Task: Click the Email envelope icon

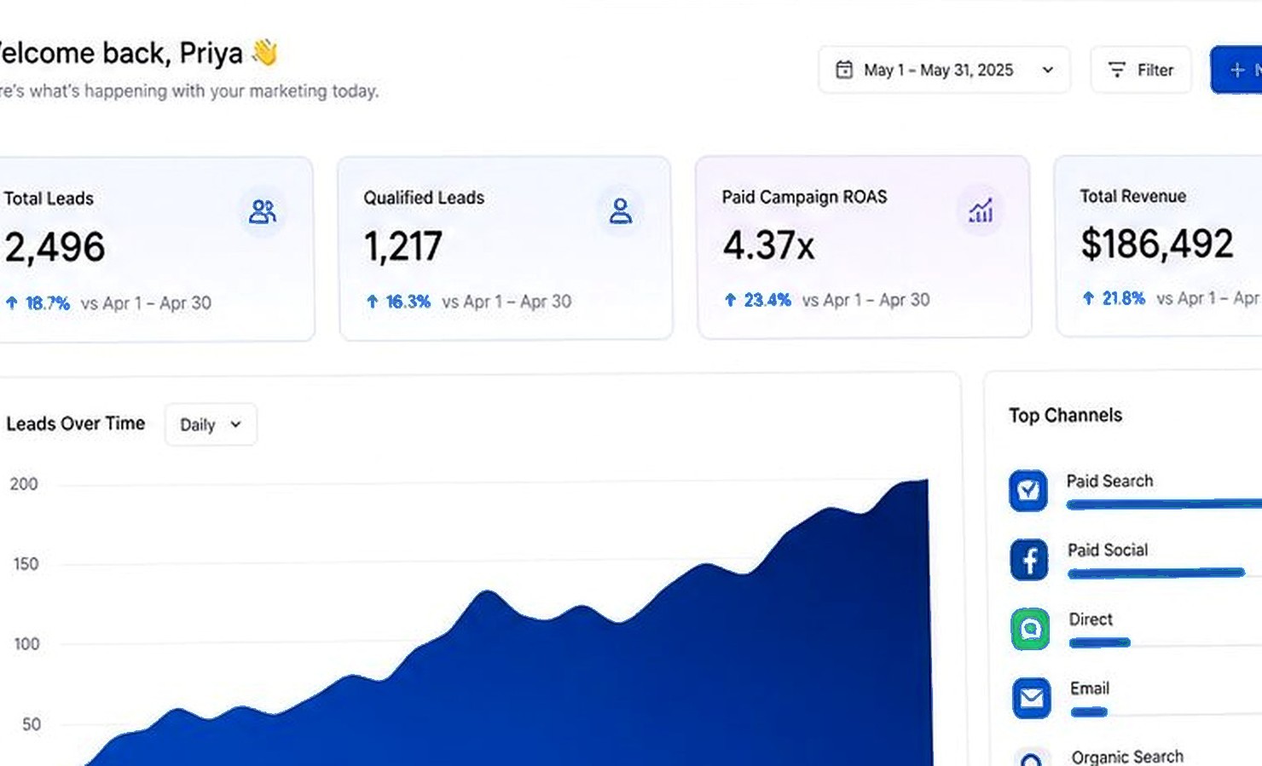Action: click(x=1031, y=698)
